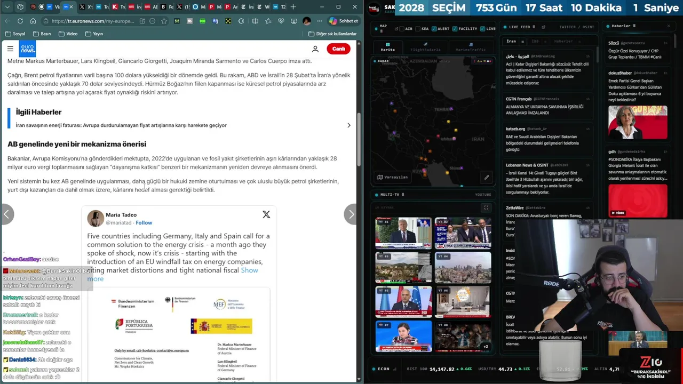
Task: Open the extensions puzzle icon
Action: tap(241, 21)
